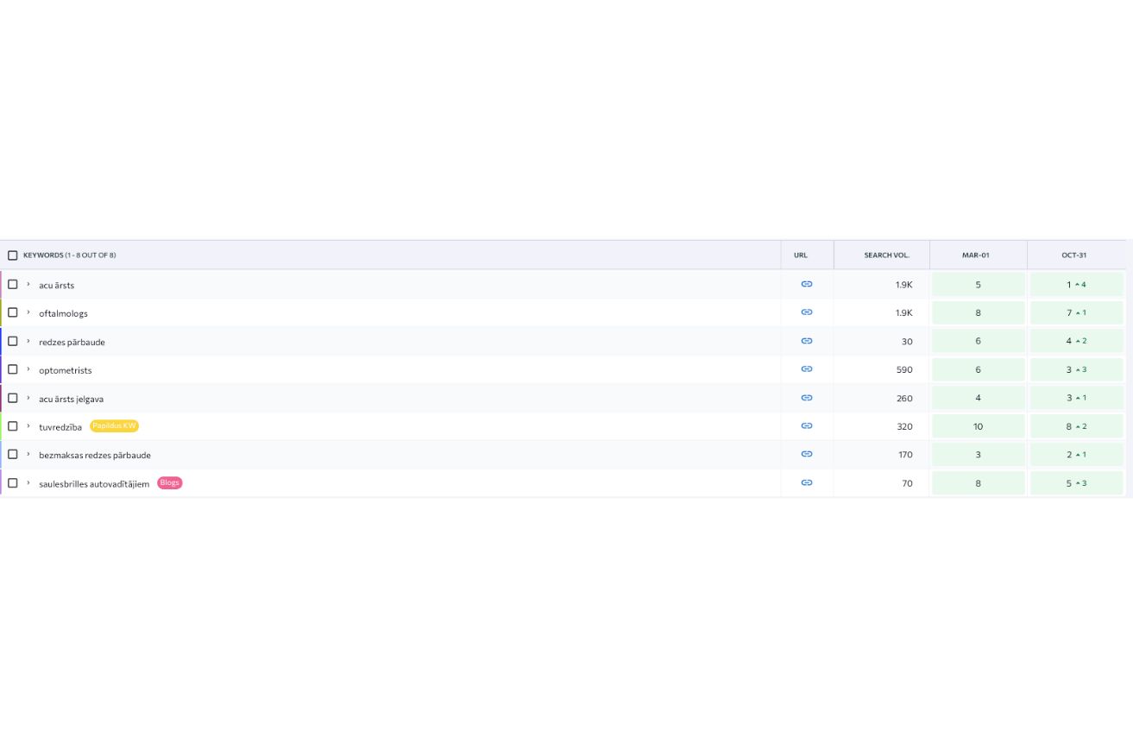Image resolution: width=1133 pixels, height=737 pixels.
Task: Sort by SEARCH VOL. column header
Action: pyautogui.click(x=886, y=255)
